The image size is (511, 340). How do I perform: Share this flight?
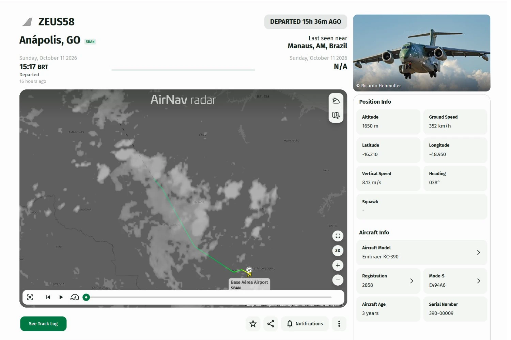(270, 324)
